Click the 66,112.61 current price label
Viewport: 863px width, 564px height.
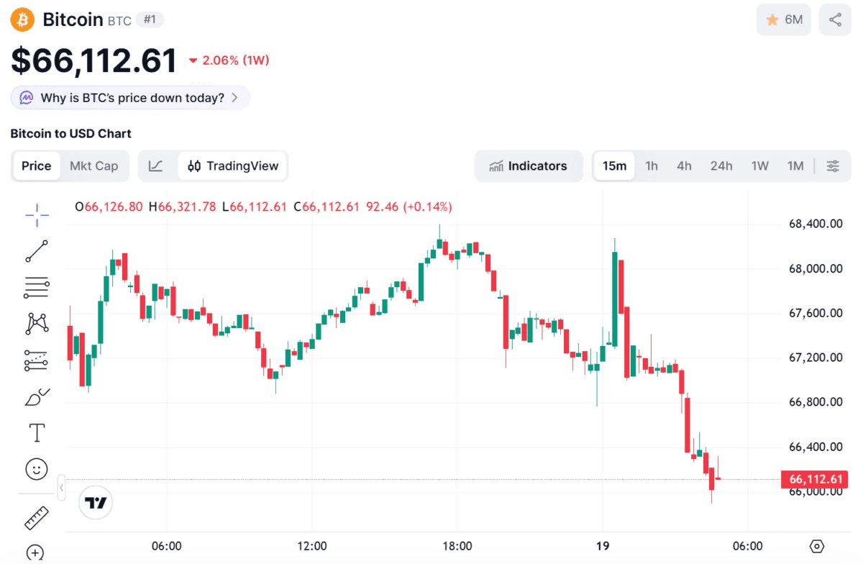coord(815,479)
